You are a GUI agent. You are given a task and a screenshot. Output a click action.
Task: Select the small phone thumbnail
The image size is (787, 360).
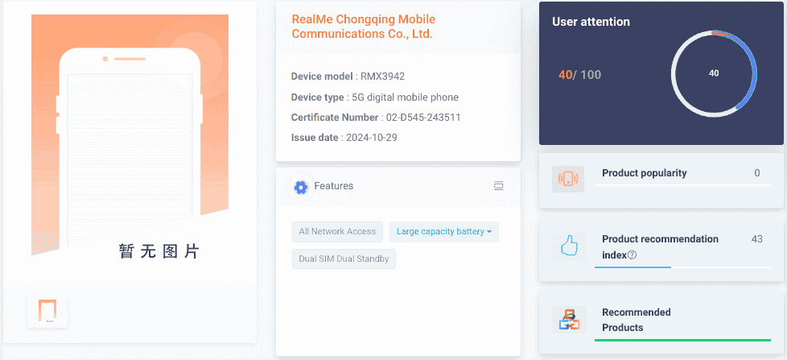47,311
